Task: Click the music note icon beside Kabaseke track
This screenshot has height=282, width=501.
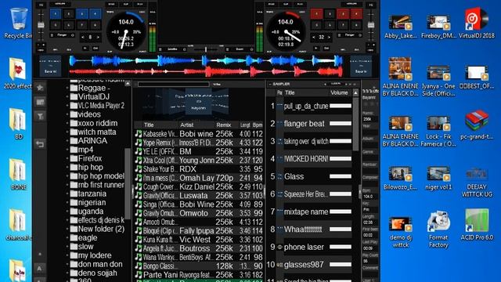Action: point(139,134)
